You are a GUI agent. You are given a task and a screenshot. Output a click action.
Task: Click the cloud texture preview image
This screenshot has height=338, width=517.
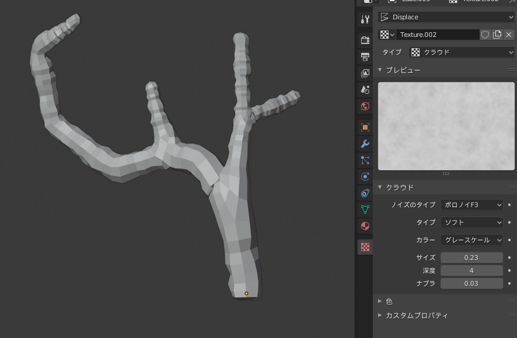coord(446,126)
